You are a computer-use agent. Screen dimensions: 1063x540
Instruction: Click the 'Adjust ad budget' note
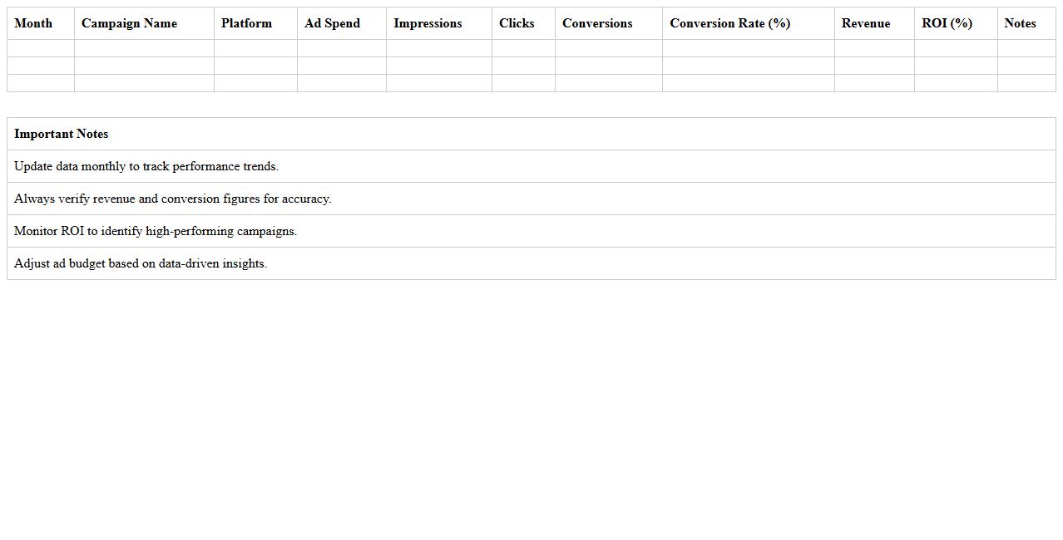[141, 263]
